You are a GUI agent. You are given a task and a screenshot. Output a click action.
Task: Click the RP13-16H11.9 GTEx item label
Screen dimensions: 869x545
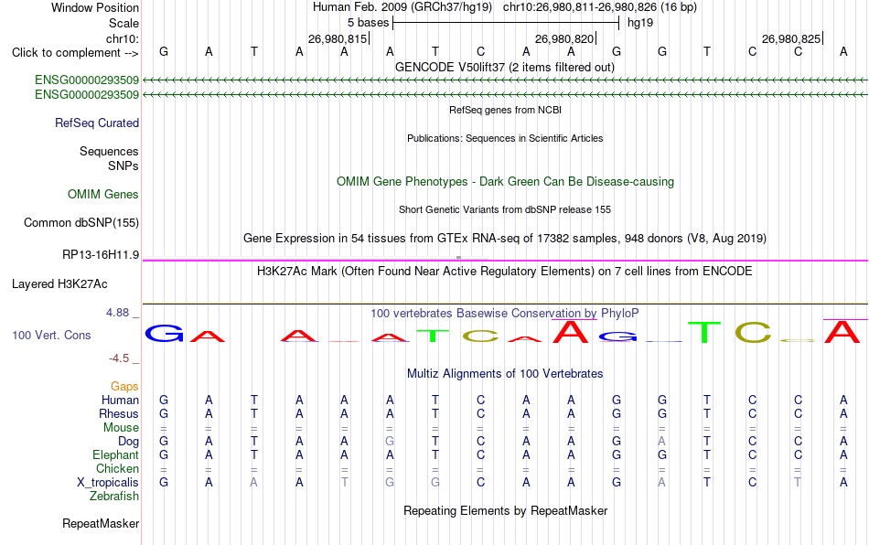(101, 255)
